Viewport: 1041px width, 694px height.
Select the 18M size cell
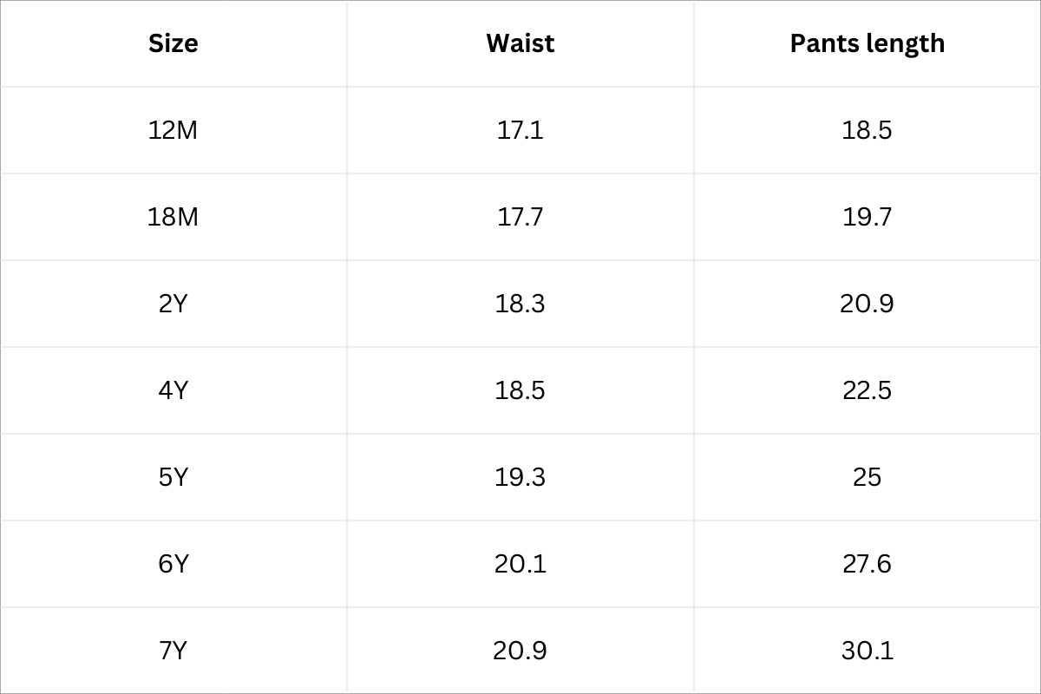pos(173,217)
